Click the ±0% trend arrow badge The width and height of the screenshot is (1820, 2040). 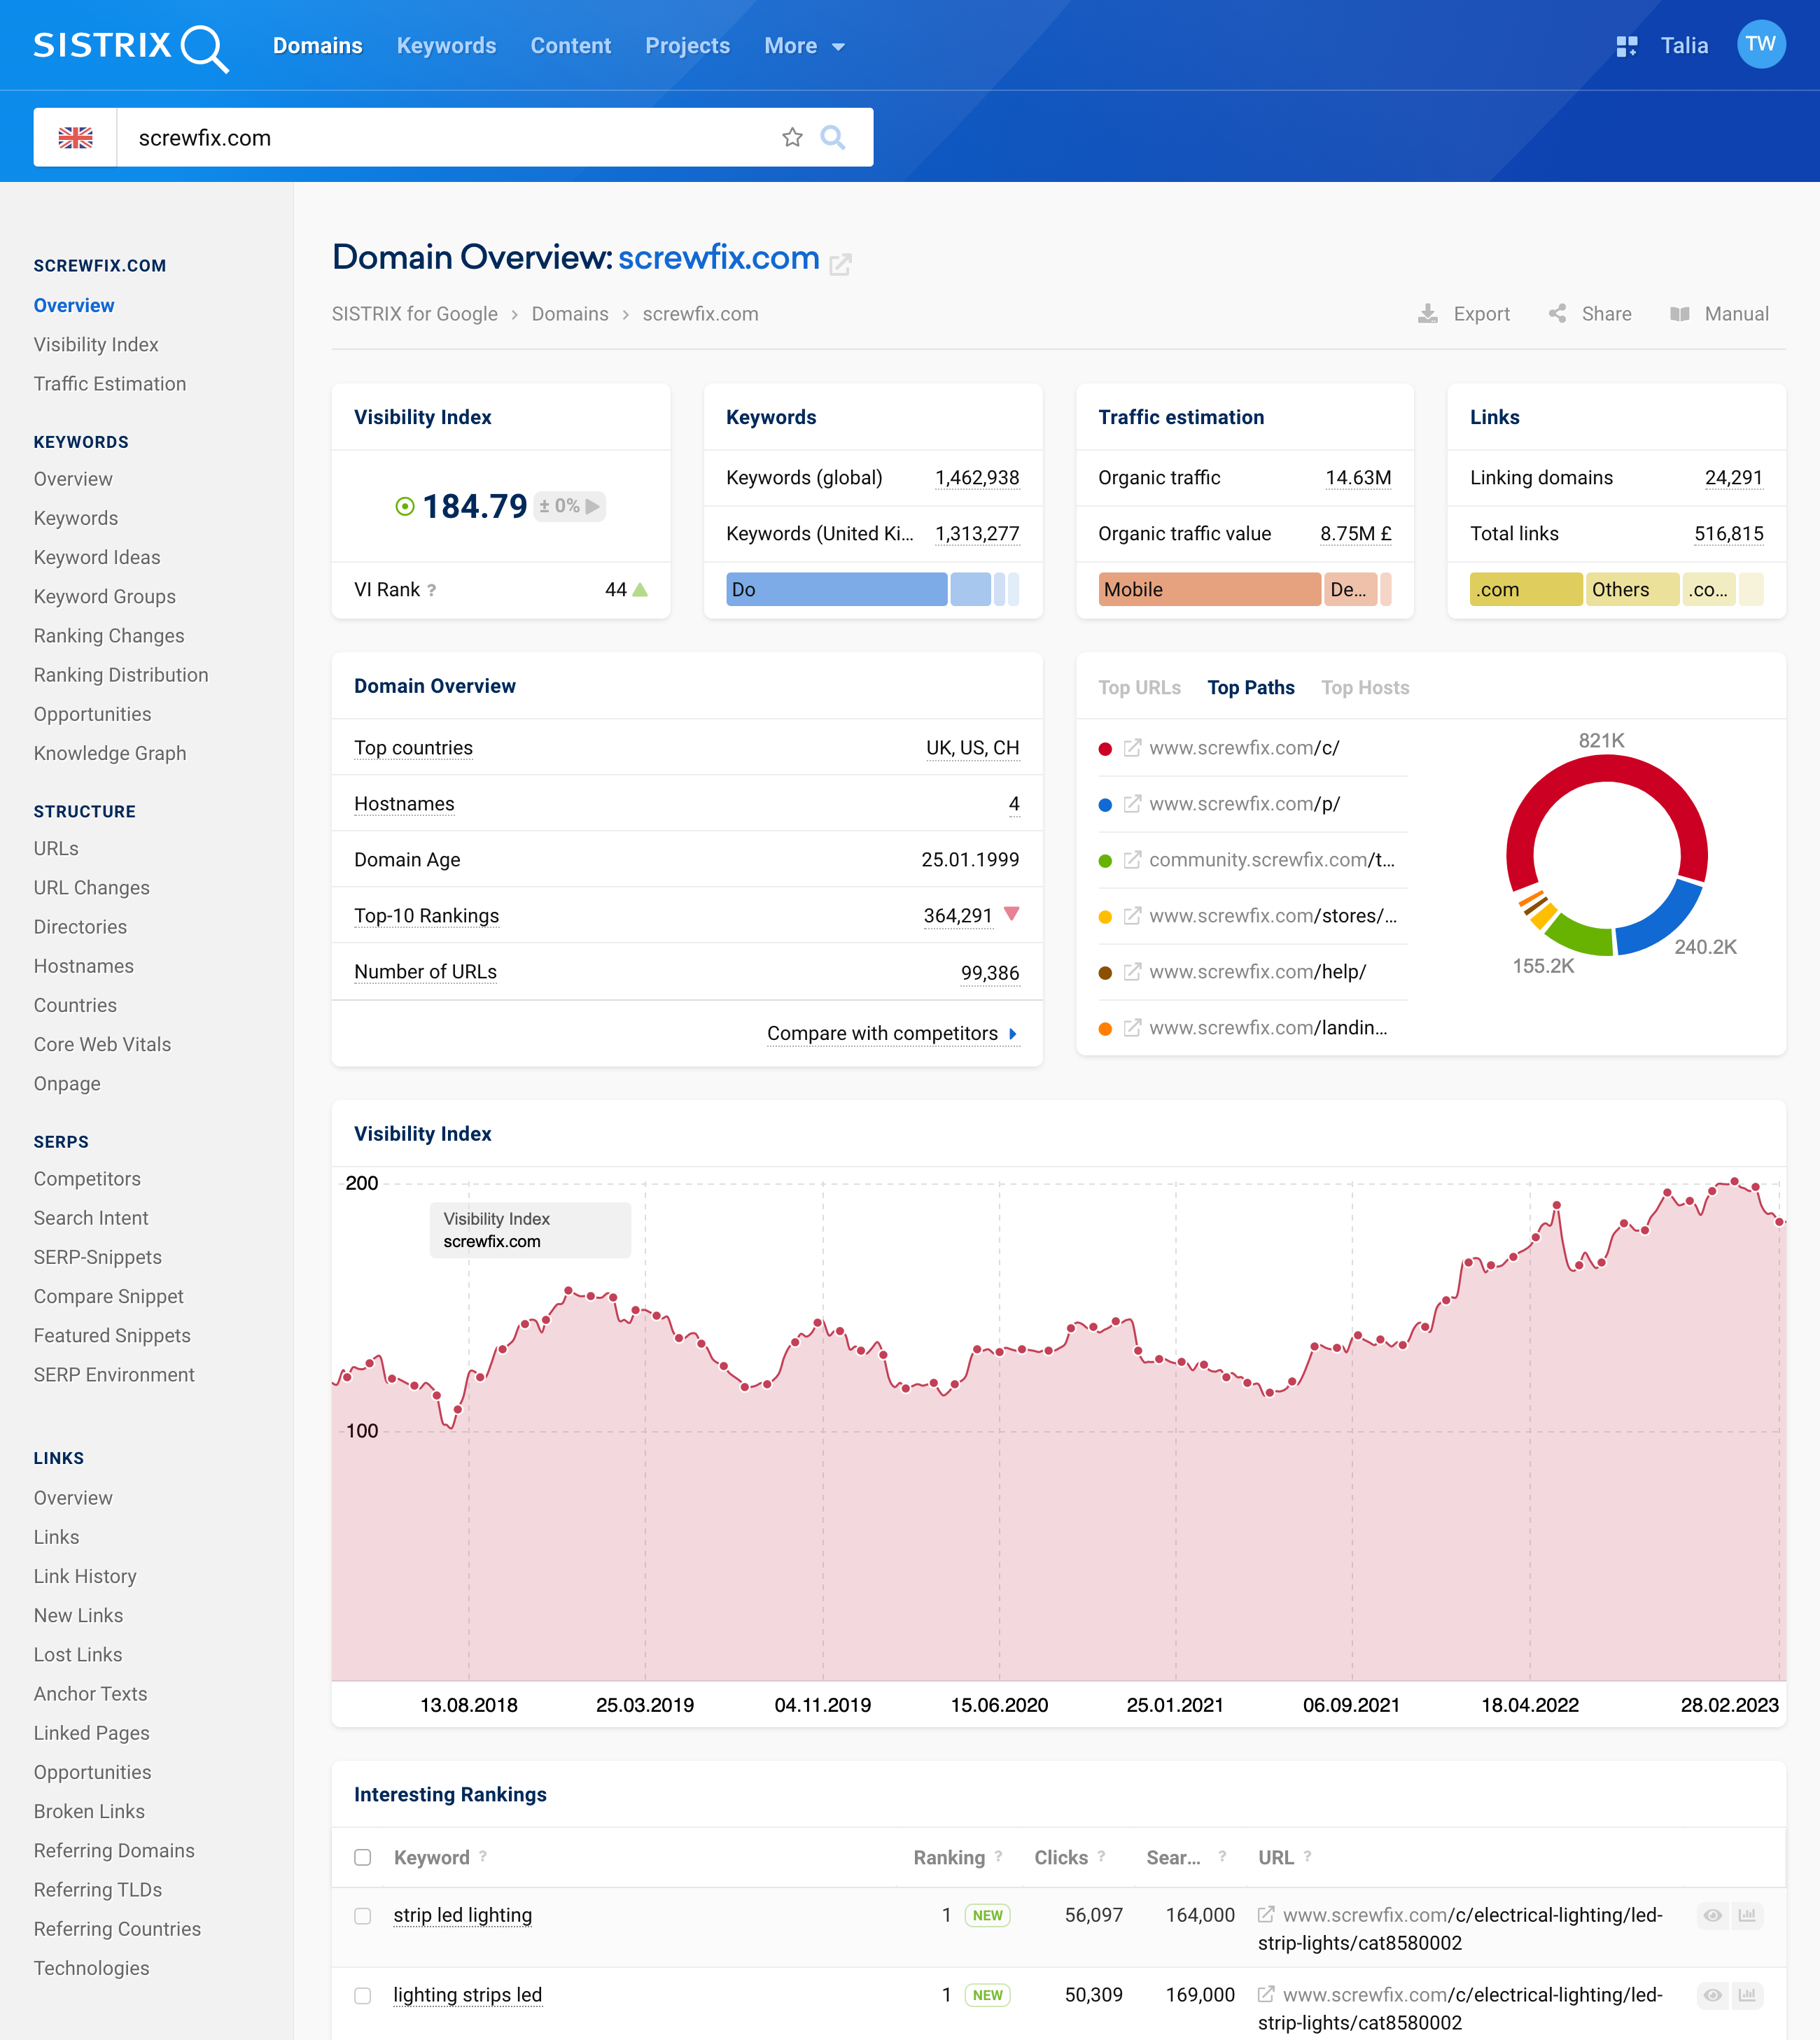click(570, 506)
